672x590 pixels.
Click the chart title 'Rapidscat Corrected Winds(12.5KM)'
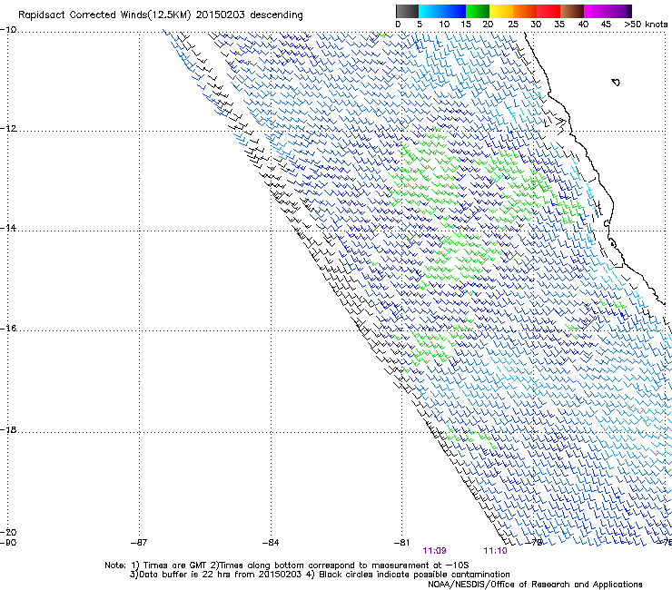pyautogui.click(x=104, y=15)
